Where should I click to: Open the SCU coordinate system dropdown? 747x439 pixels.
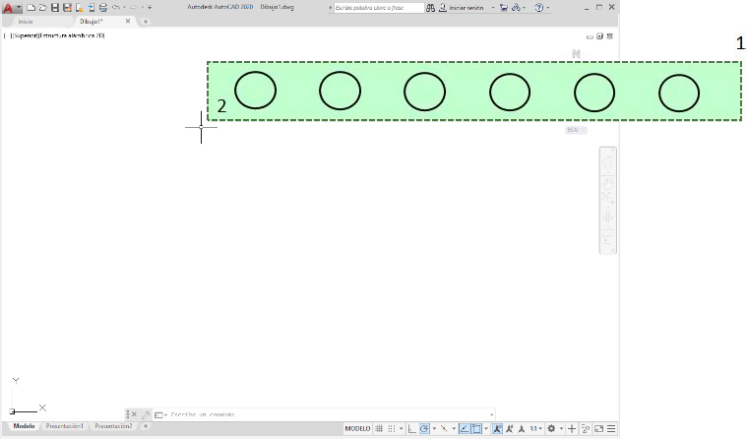576,130
